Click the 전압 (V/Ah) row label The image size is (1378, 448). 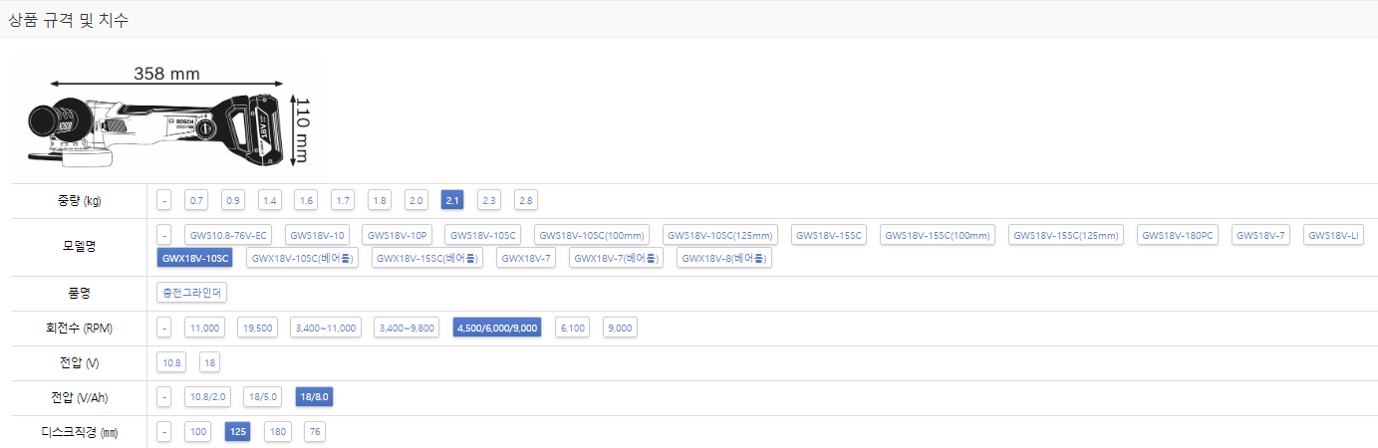coord(80,397)
